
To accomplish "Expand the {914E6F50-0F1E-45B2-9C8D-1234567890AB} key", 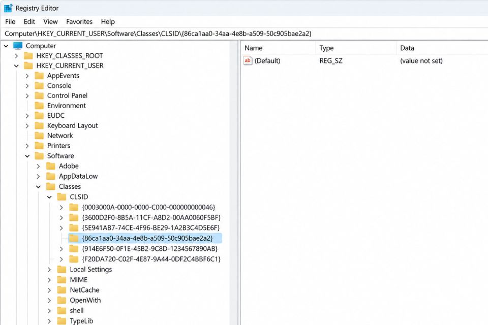I will (61, 249).
